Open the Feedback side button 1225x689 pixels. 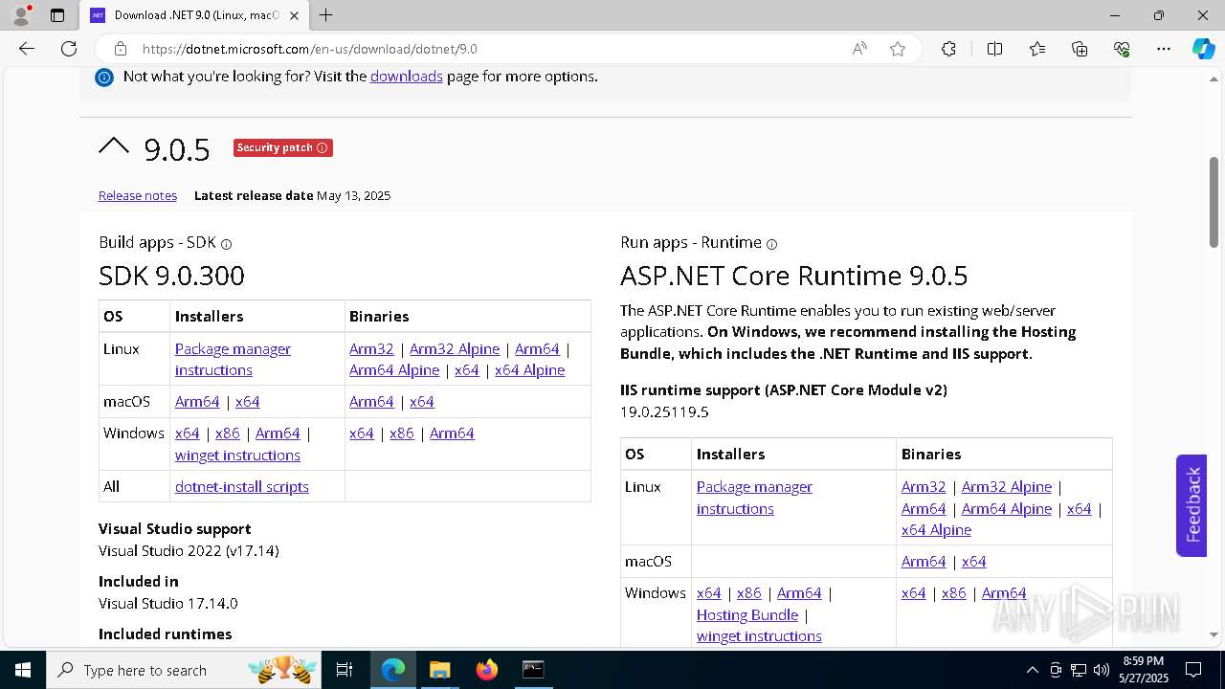point(1192,505)
